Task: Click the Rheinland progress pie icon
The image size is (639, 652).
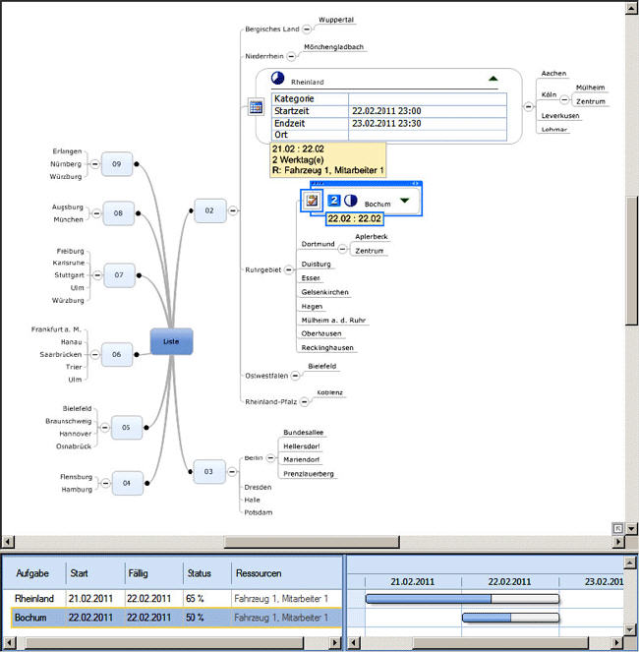Action: click(277, 80)
